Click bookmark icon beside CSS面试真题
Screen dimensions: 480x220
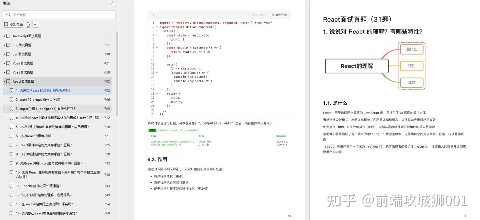pos(8,45)
